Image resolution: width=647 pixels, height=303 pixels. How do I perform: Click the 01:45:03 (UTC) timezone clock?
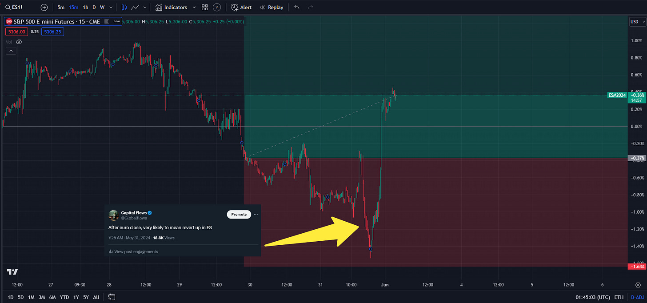click(x=593, y=297)
